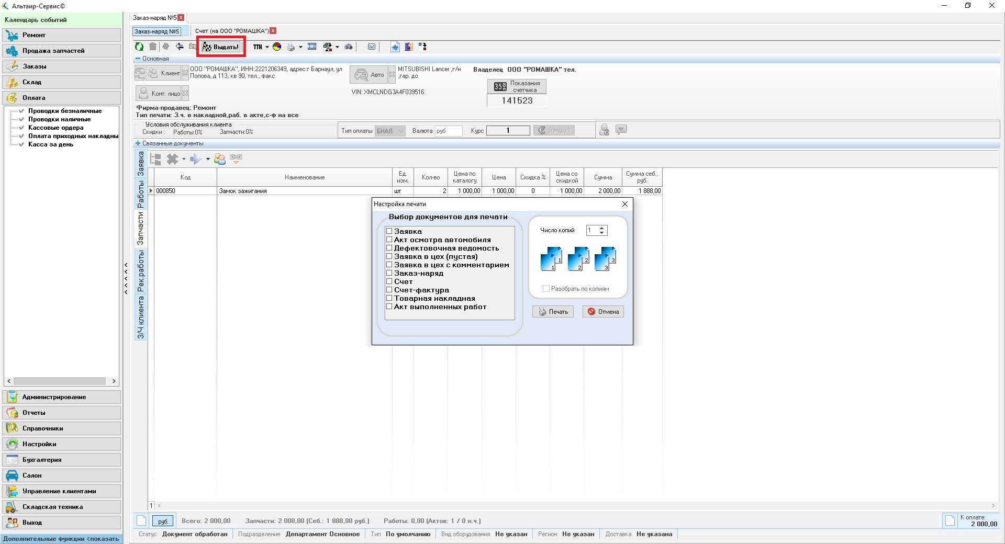Click the red-green arrow icon at toolbar end
1005x544 pixels.
[422, 47]
